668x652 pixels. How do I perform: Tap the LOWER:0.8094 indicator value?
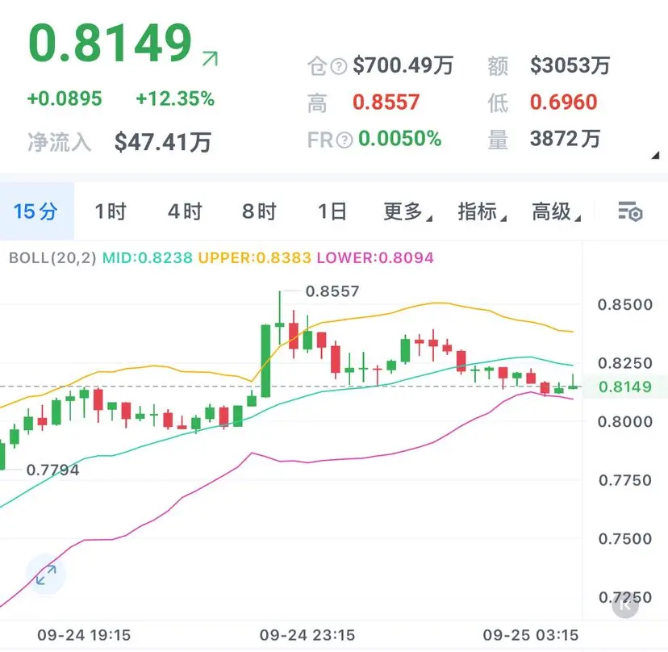[375, 258]
